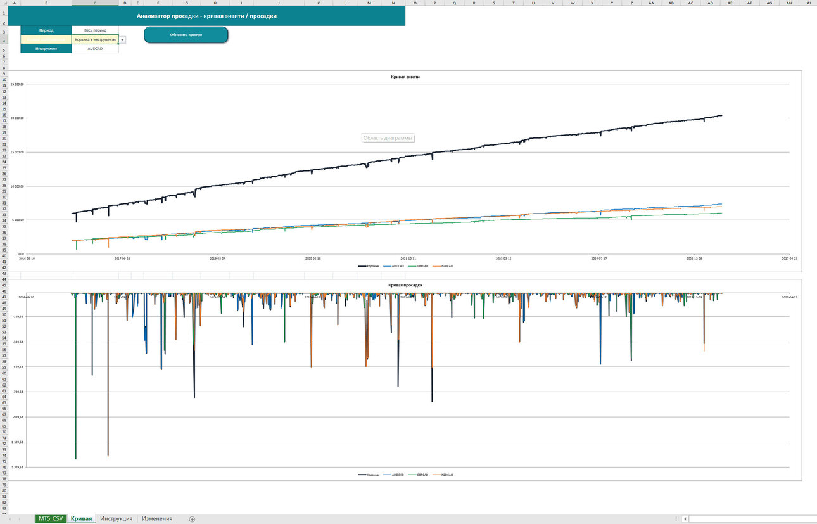Click 'GBPCAD' legend entry in drawdown chart
This screenshot has width=817, height=524.
pyautogui.click(x=419, y=475)
